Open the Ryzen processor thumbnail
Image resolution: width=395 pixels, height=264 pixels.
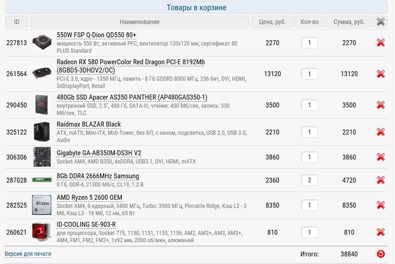42,205
